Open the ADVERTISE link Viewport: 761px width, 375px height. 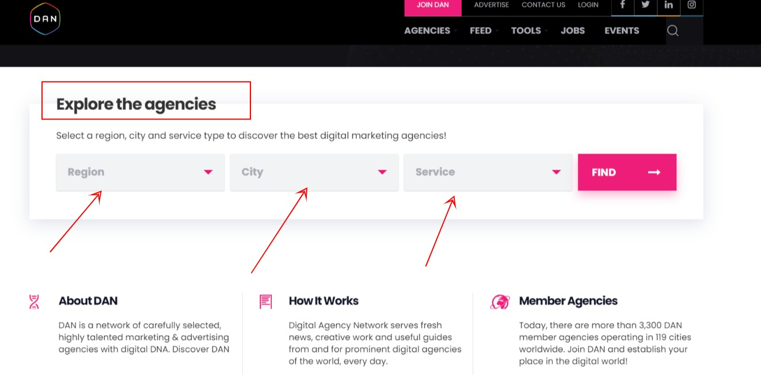coord(492,5)
